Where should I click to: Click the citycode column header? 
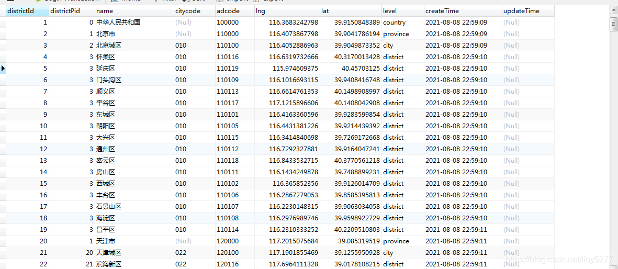pyautogui.click(x=194, y=11)
